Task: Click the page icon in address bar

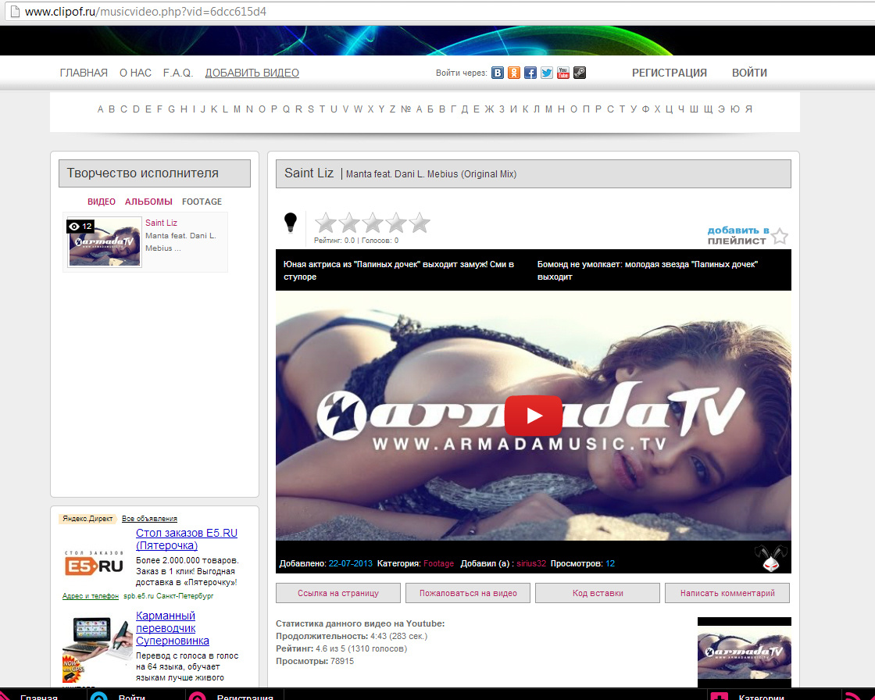Action: pos(15,11)
